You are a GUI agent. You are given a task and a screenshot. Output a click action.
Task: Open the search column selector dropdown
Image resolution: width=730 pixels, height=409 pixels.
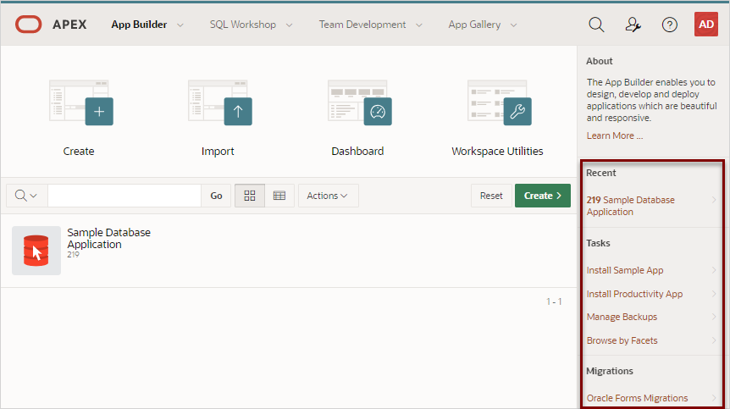[26, 196]
